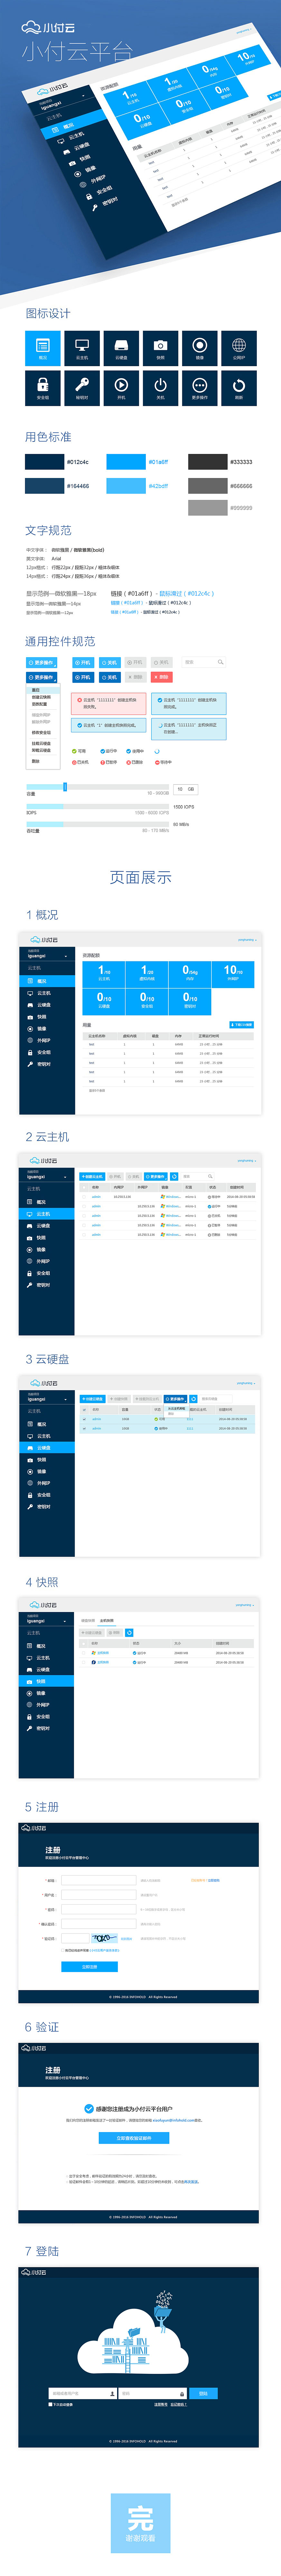This screenshot has width=281, height=2576.
Task: Click the 密钥对 key icon tile in icon grid
Action: (82, 388)
